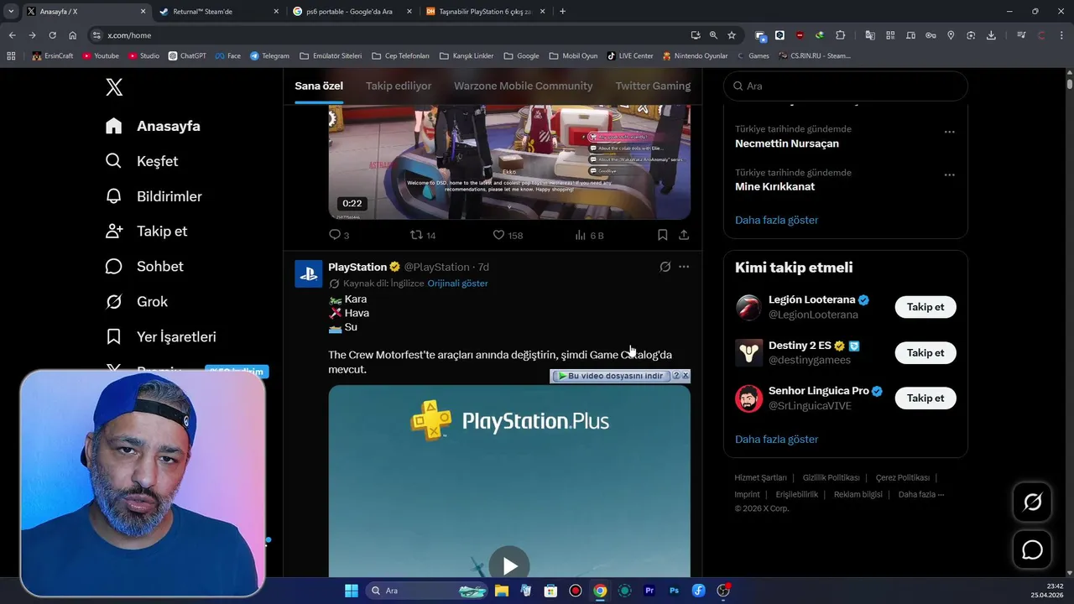Switch to the Twitter Gaming tab
1074x604 pixels.
[653, 86]
